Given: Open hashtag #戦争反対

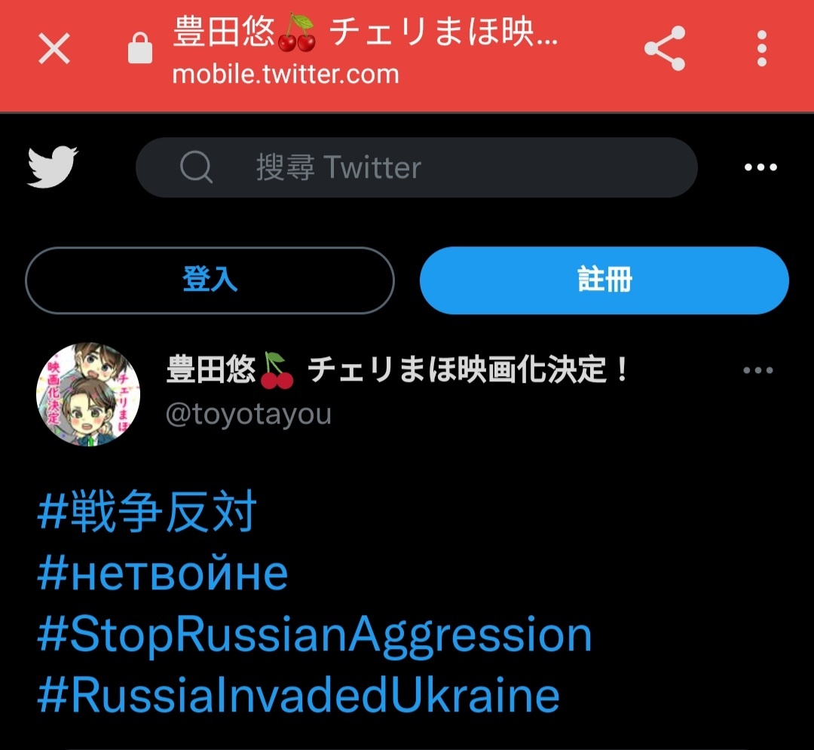Looking at the screenshot, I should pyautogui.click(x=148, y=511).
